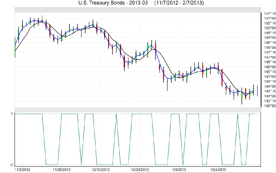Click the vertical black bar beside price axis

point(261,60)
